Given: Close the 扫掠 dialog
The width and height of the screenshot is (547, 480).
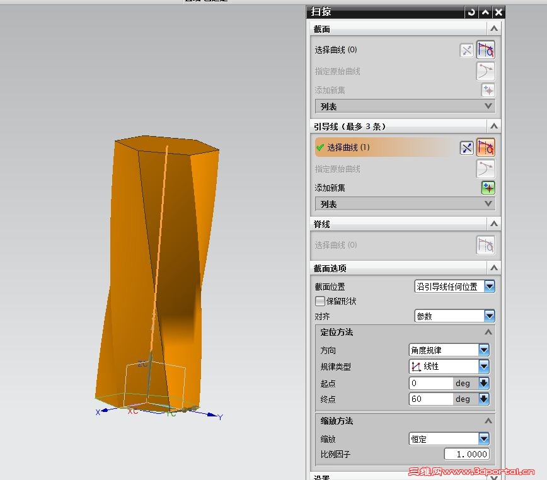Looking at the screenshot, I should pos(498,13).
